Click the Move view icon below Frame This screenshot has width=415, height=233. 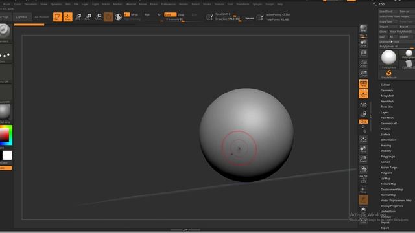pyautogui.click(x=363, y=150)
